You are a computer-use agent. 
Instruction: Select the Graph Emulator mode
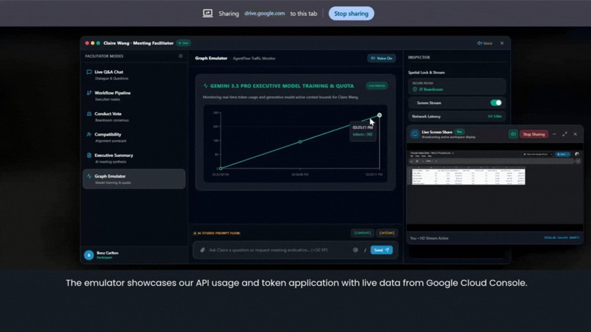(133, 179)
